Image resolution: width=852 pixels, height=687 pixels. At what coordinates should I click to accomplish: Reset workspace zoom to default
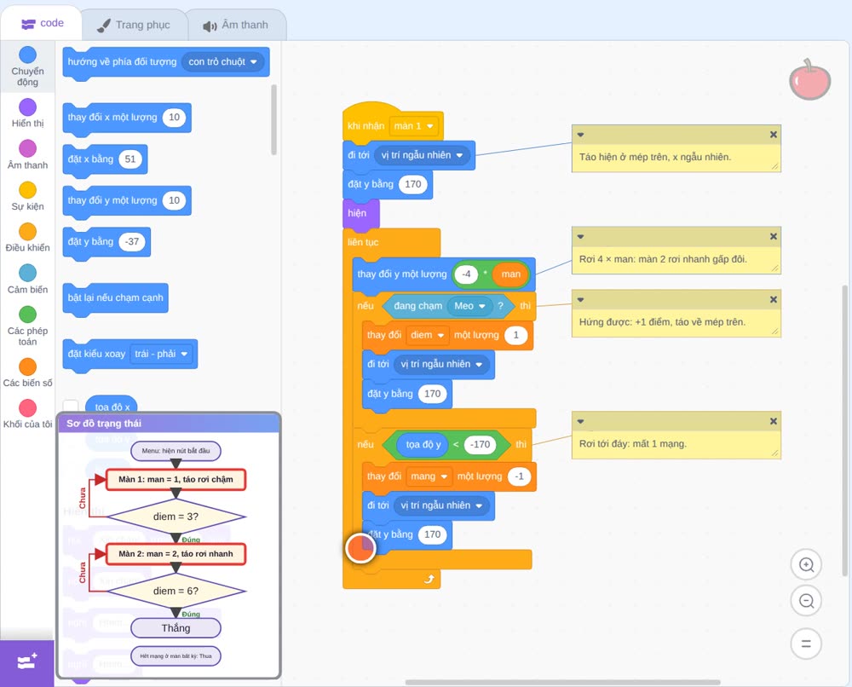point(806,644)
